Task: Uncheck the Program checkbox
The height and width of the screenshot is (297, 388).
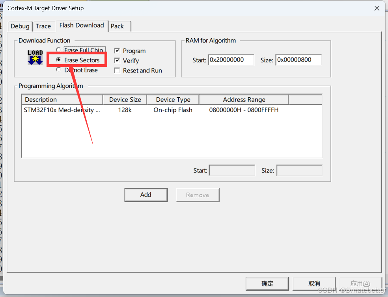Action: coord(117,51)
